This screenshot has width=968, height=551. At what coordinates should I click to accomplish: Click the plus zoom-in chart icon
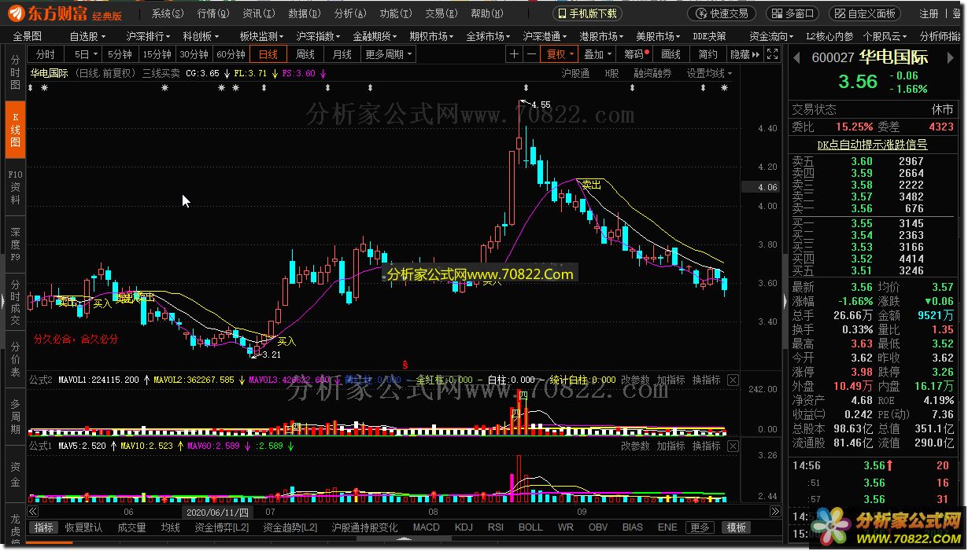coord(514,54)
